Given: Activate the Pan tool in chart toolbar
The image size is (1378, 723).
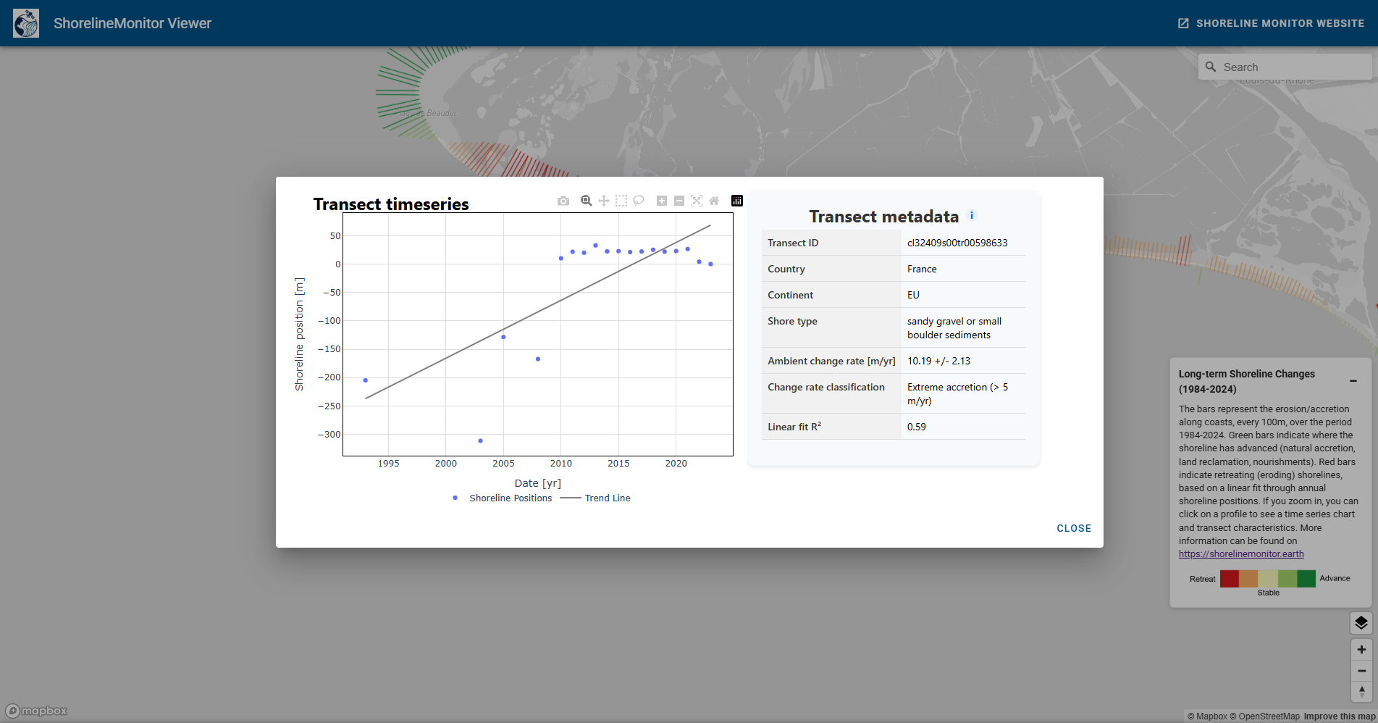Looking at the screenshot, I should tap(604, 201).
